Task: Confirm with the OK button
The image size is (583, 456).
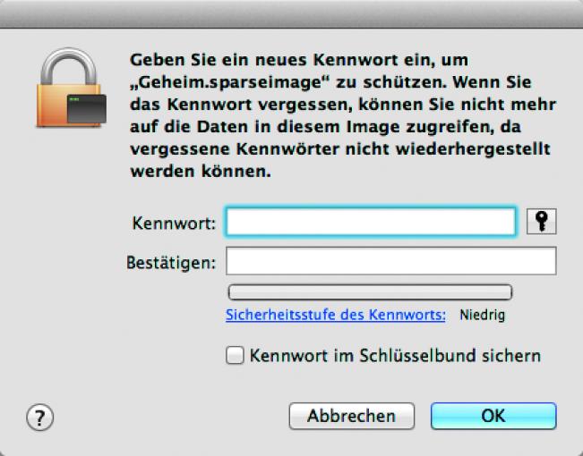Action: tap(493, 416)
